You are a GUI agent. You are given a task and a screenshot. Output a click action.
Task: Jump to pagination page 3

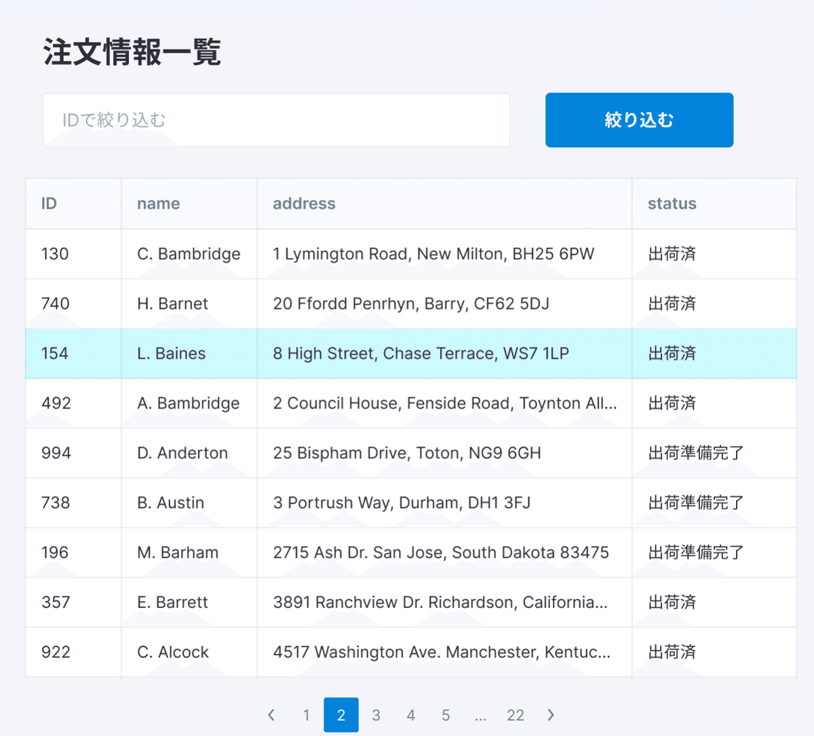[376, 715]
